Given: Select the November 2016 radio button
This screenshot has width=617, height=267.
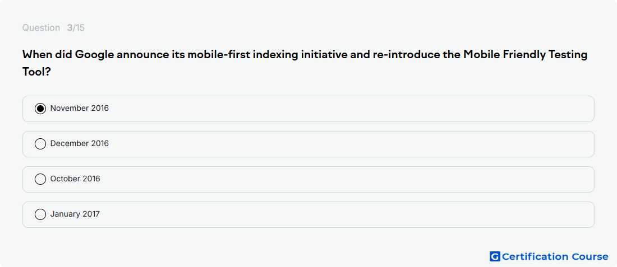Looking at the screenshot, I should coord(40,109).
